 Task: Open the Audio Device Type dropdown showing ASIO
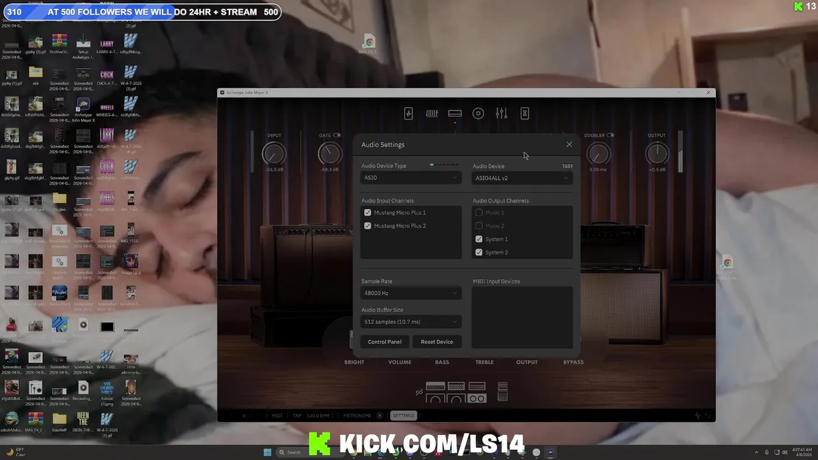click(x=410, y=178)
